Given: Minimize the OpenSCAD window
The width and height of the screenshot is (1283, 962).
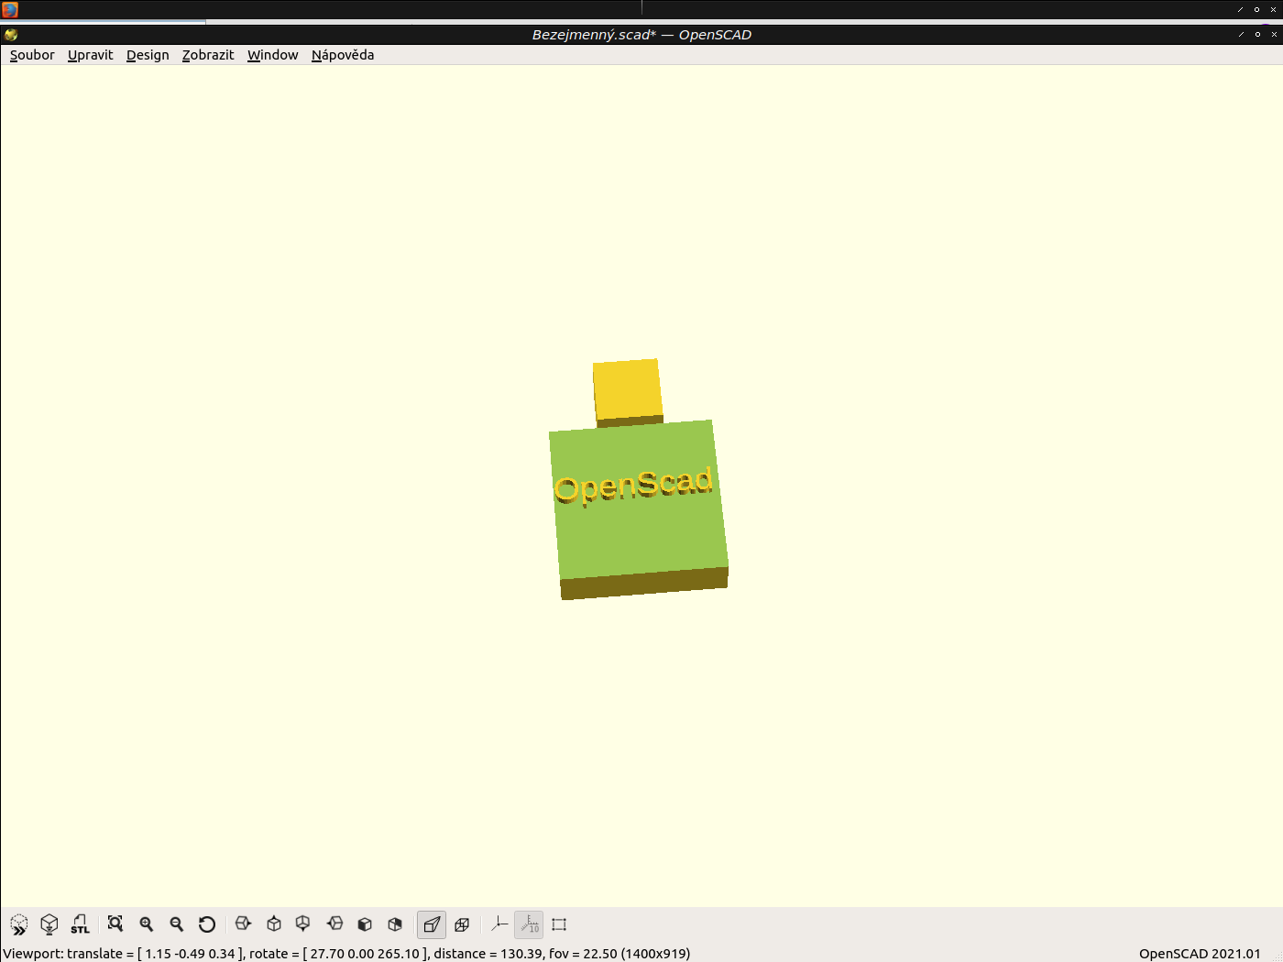Looking at the screenshot, I should 1241,35.
